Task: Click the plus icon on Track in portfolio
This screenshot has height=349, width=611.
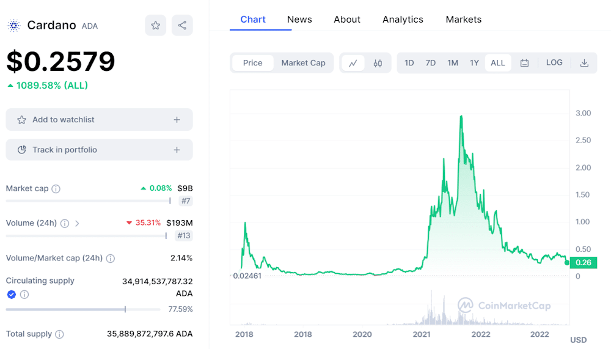Action: pyautogui.click(x=177, y=150)
